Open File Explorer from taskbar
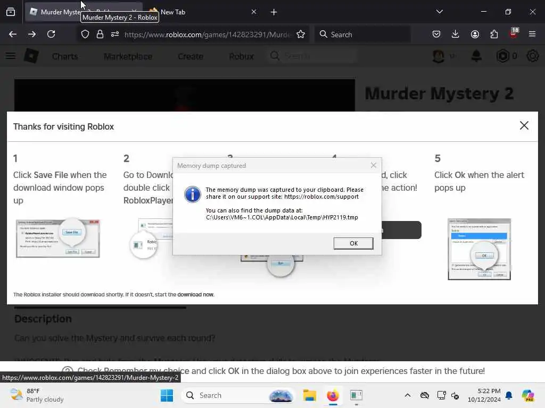 pos(309,395)
